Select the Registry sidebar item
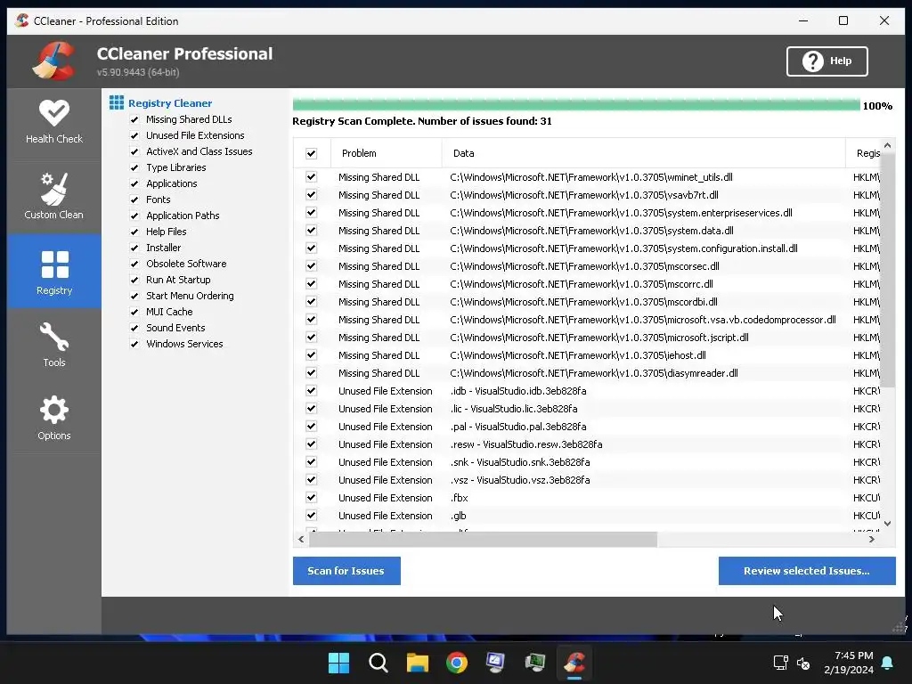Viewport: 912px width, 684px height. (x=54, y=272)
